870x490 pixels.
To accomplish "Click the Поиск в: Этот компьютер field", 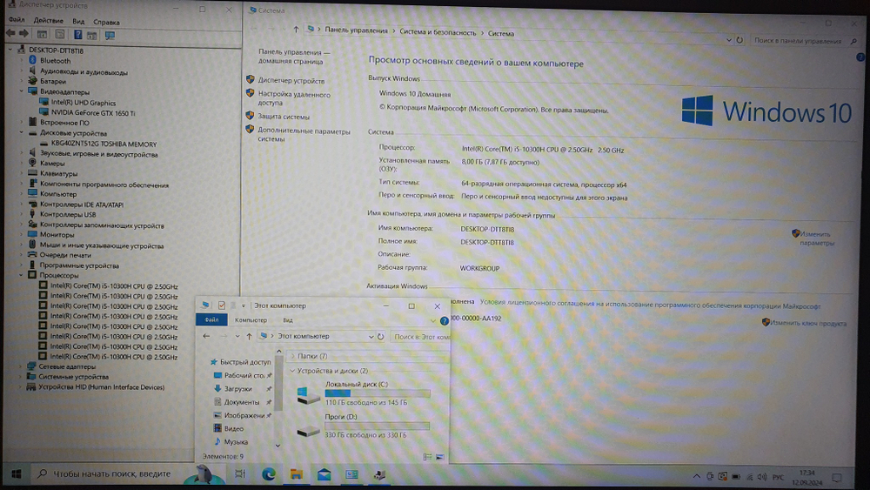I will coord(420,336).
